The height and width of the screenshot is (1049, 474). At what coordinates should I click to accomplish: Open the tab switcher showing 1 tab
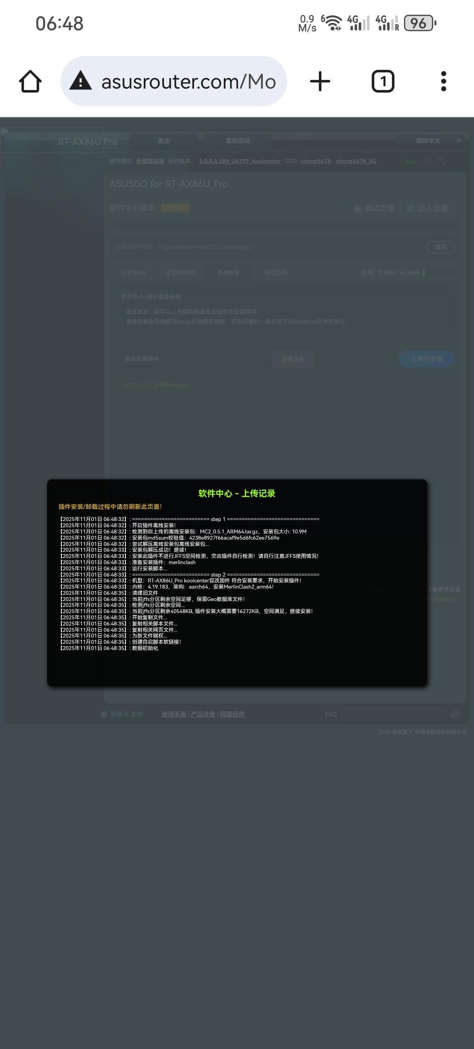(x=383, y=82)
